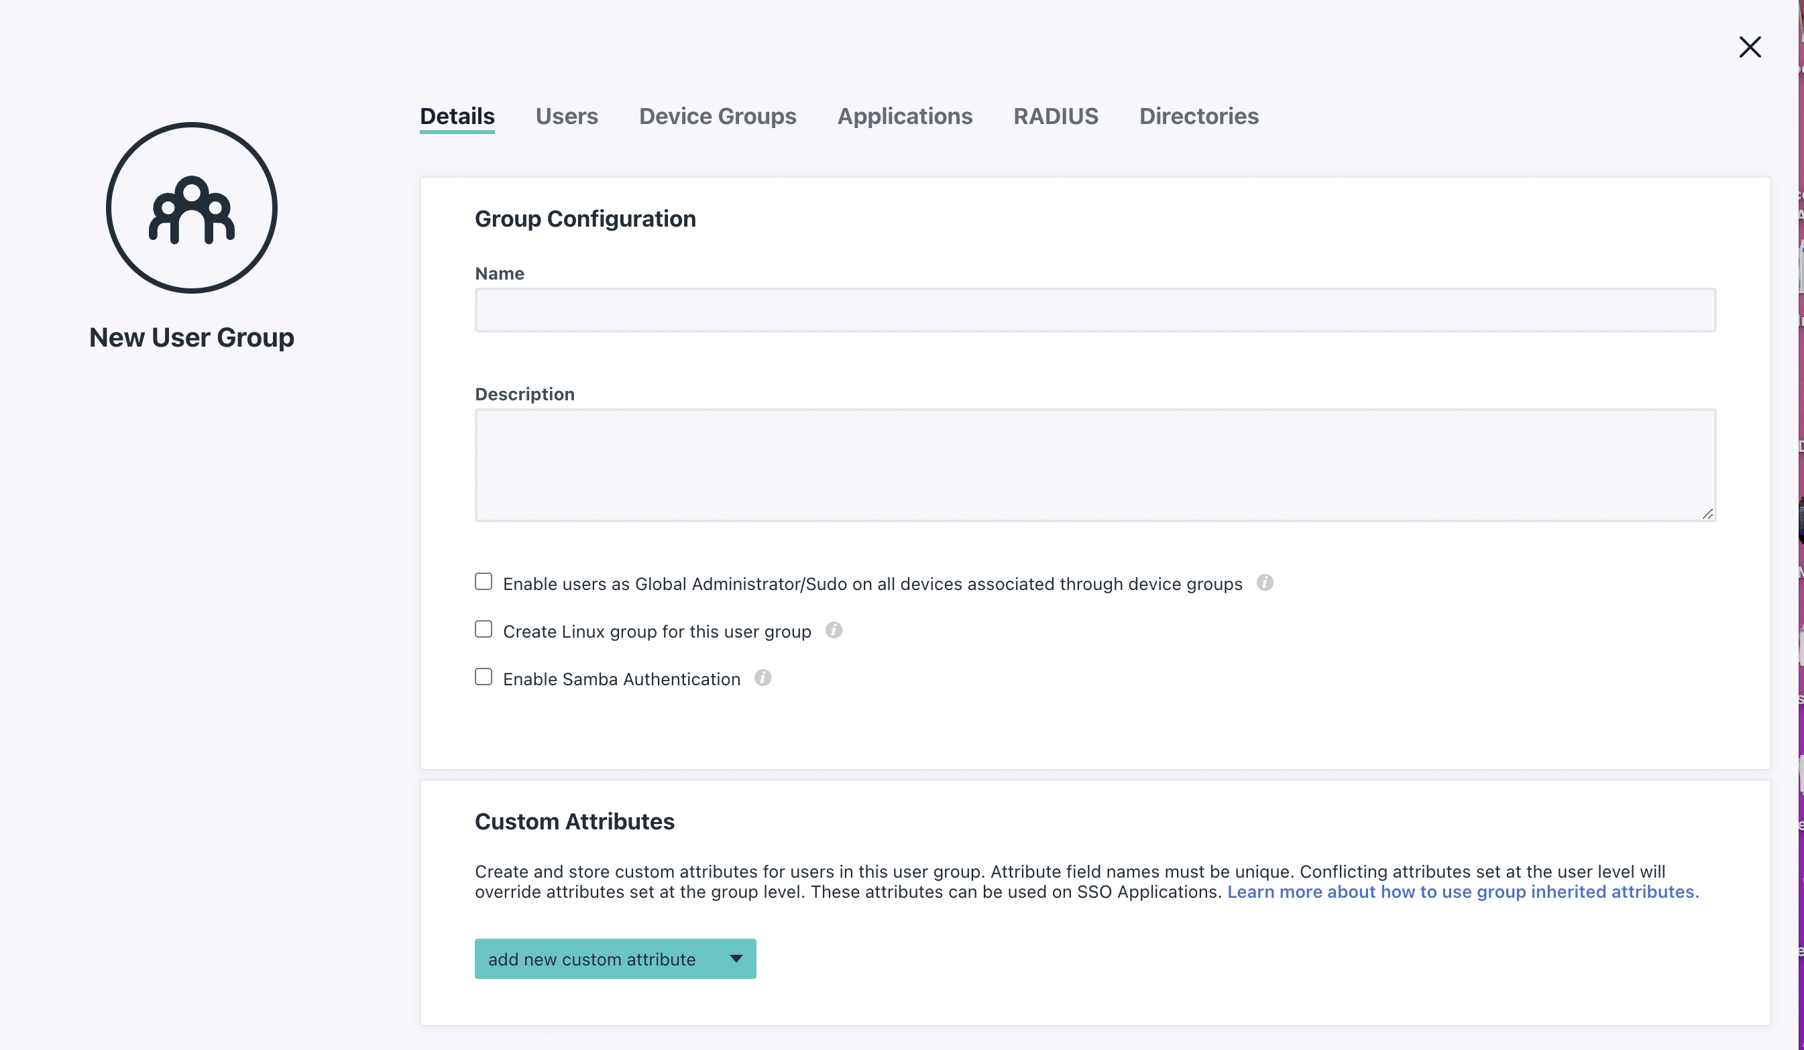Screen dimensions: 1804x1050
Task: Enable users as Global Administrator/Sudo checkbox
Action: tap(484, 581)
